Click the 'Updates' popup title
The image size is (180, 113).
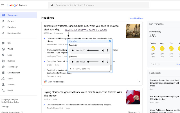(73, 41)
